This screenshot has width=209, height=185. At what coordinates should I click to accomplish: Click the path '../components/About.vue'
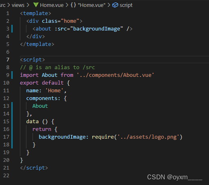[x=115, y=75]
